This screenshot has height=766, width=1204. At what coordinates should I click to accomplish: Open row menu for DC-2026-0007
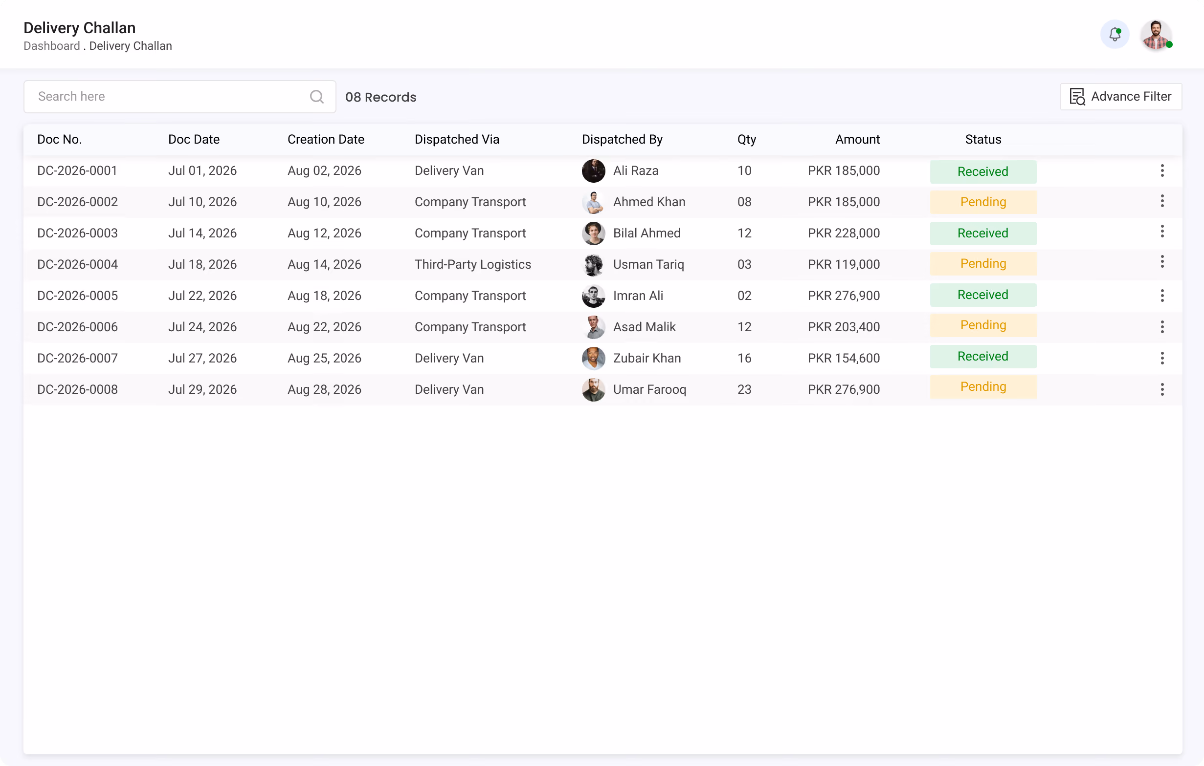click(1162, 358)
